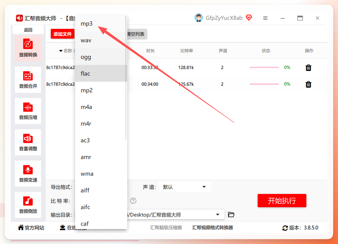This screenshot has height=244, width=338.
Task: Open the online customer service link
Action: pos(73,228)
